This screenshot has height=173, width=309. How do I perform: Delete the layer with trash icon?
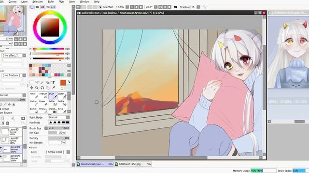(x=8, y=123)
